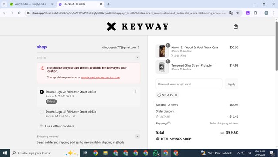Click the Enter shipping address text
The image size is (278, 157).
[224, 123]
